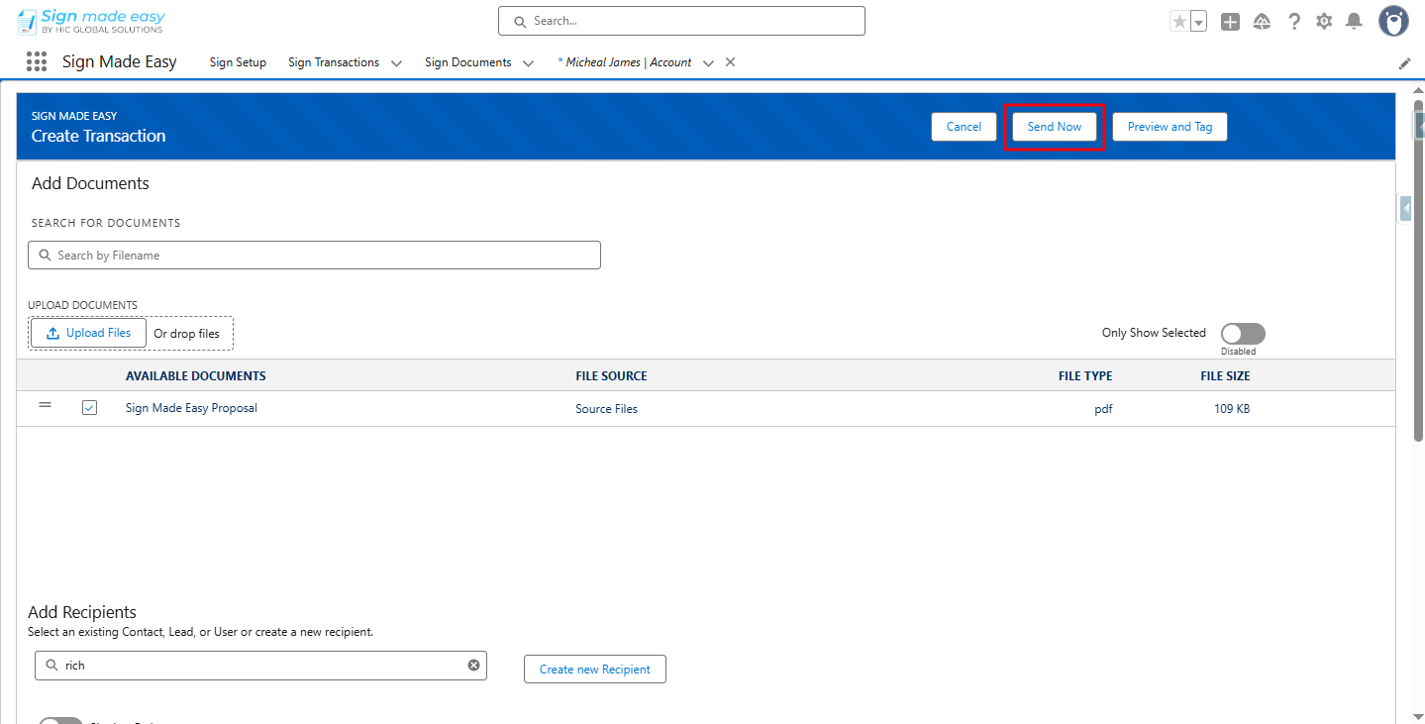
Task: Toggle the Only Show Selected switch
Action: [1242, 333]
